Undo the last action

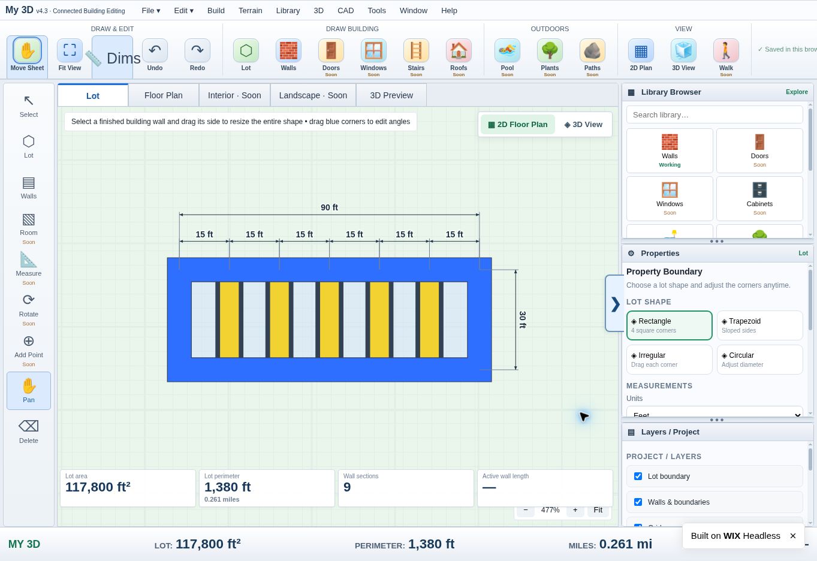(155, 56)
